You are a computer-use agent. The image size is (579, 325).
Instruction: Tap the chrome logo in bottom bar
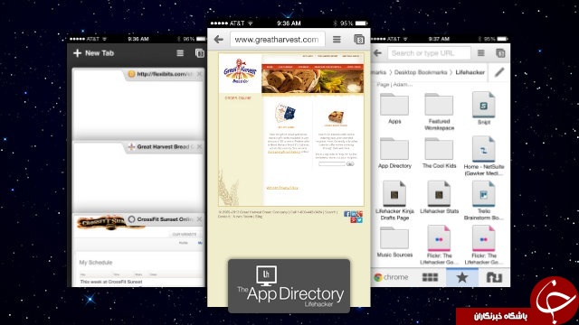pos(391,277)
